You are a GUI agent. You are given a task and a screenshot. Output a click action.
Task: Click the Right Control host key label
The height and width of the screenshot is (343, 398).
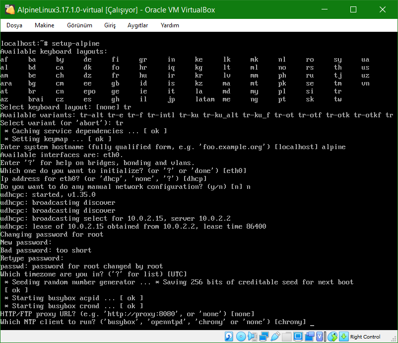(365, 337)
